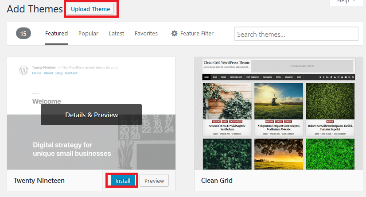
Task: Install the Twenty Nineteen theme
Action: pos(123,181)
